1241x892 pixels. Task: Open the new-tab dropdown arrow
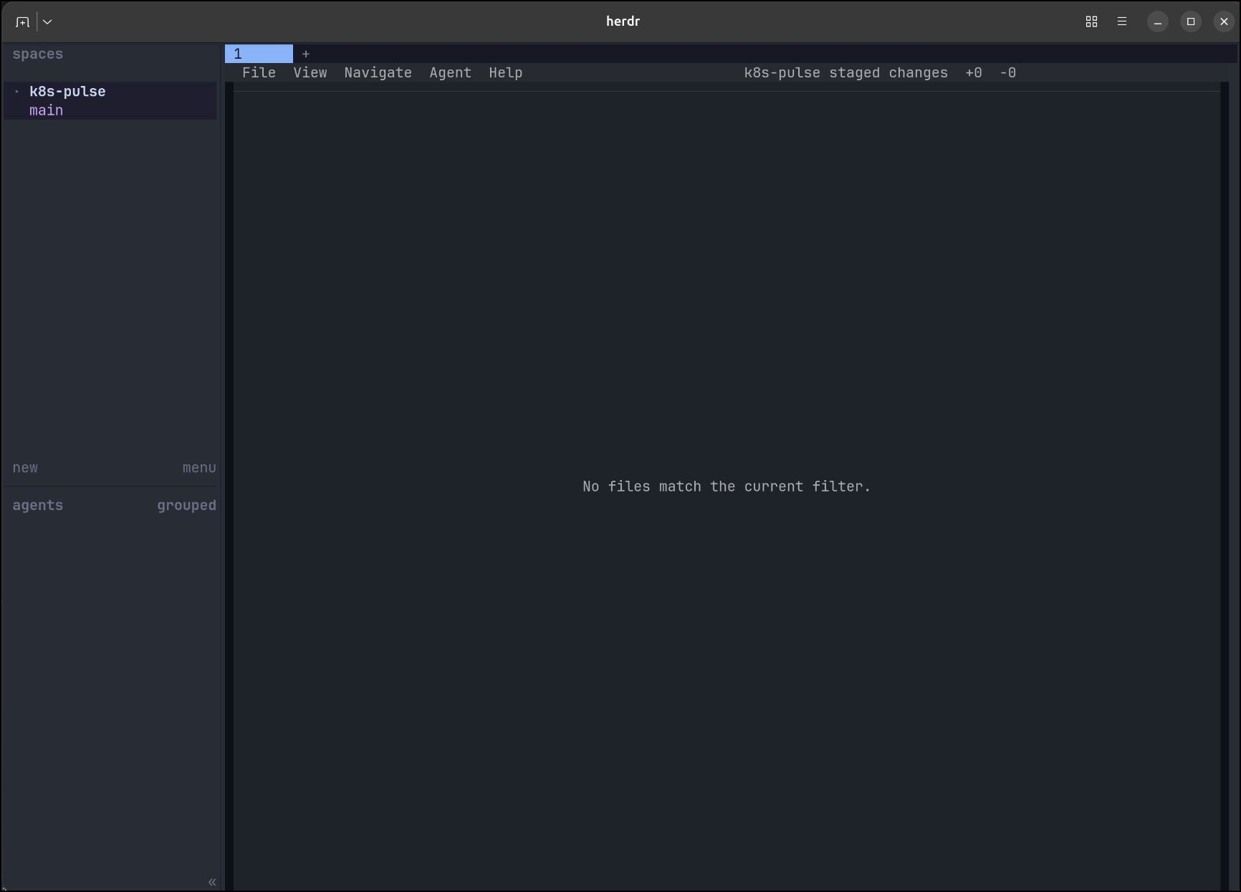coord(47,21)
